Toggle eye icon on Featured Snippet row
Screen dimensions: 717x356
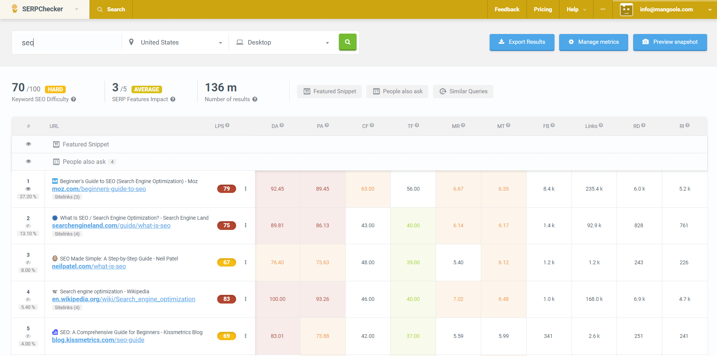click(28, 144)
